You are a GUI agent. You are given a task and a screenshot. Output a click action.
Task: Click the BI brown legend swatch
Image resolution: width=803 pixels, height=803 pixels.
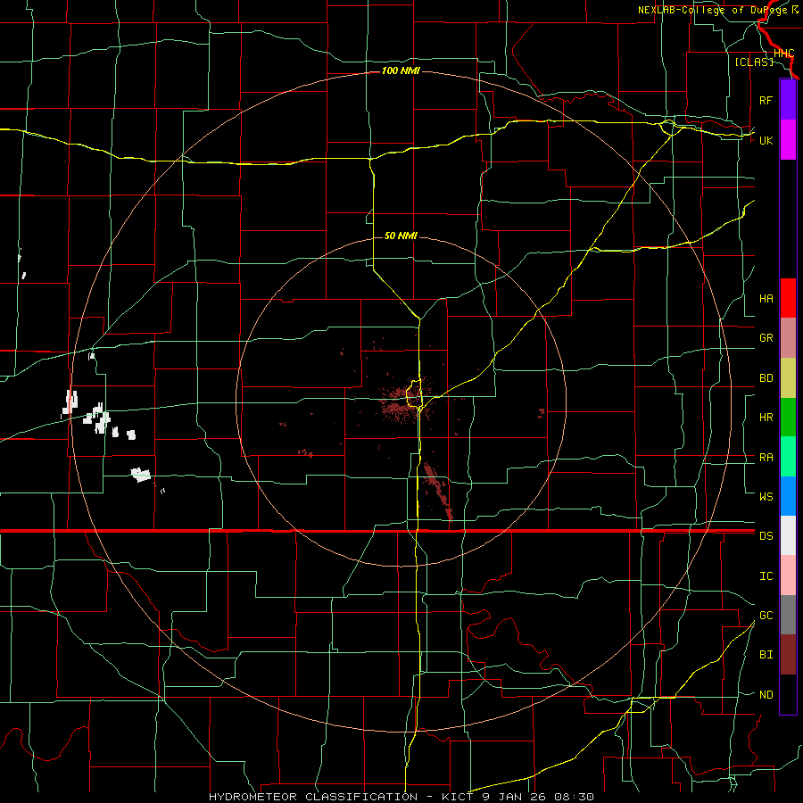pyautogui.click(x=788, y=655)
